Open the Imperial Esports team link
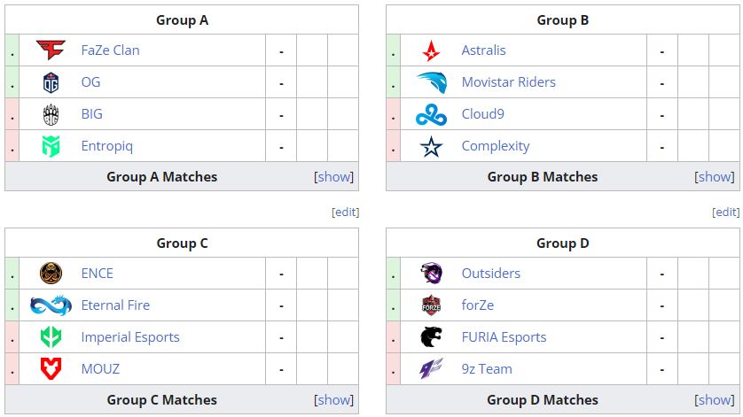The image size is (743, 417). (130, 337)
